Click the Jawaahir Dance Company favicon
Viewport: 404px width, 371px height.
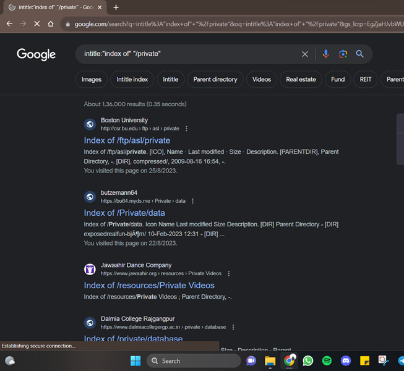(90, 270)
